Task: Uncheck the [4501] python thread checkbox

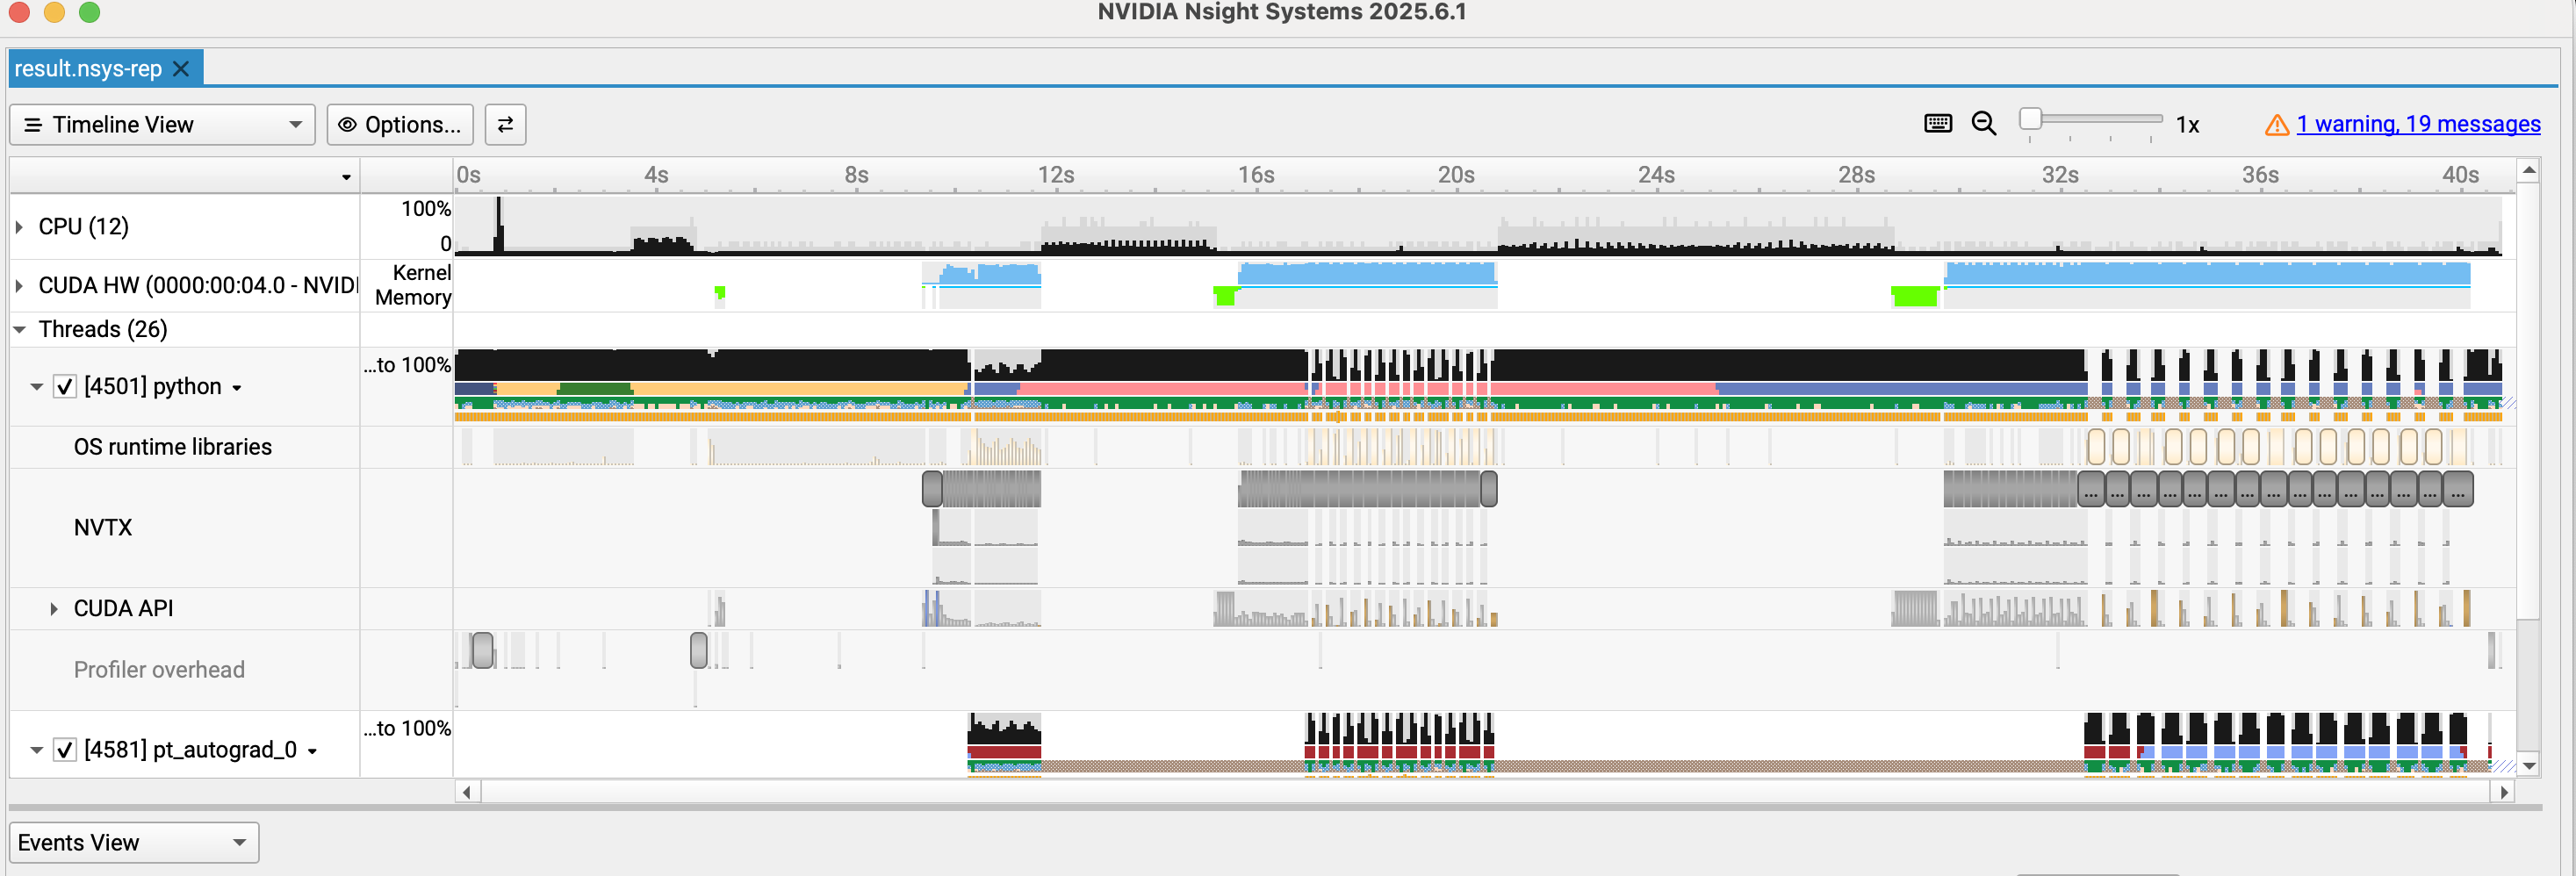Action: point(65,387)
